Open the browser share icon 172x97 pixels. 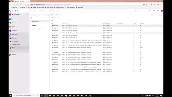pyautogui.click(x=158, y=4)
